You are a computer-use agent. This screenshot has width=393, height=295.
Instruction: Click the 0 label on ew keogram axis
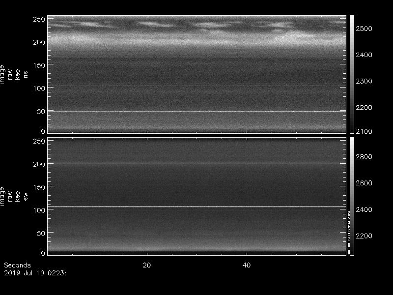click(x=43, y=253)
